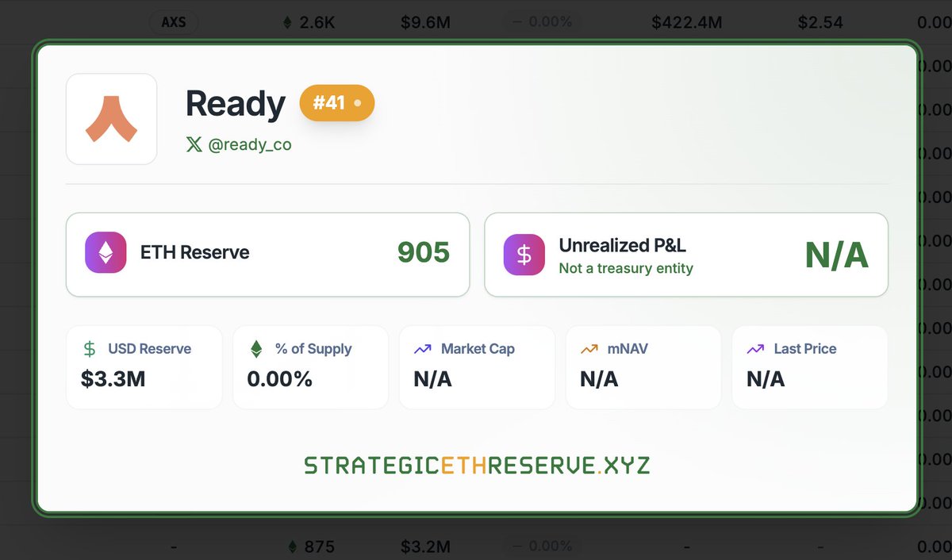Click the mNAV N/A tile
The image size is (952, 560).
click(643, 367)
